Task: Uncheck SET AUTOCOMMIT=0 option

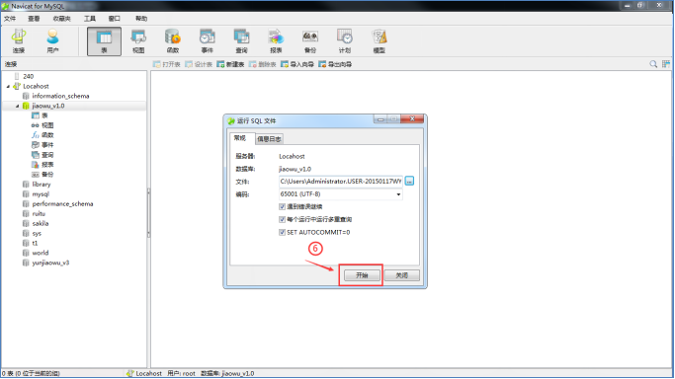Action: pos(282,233)
